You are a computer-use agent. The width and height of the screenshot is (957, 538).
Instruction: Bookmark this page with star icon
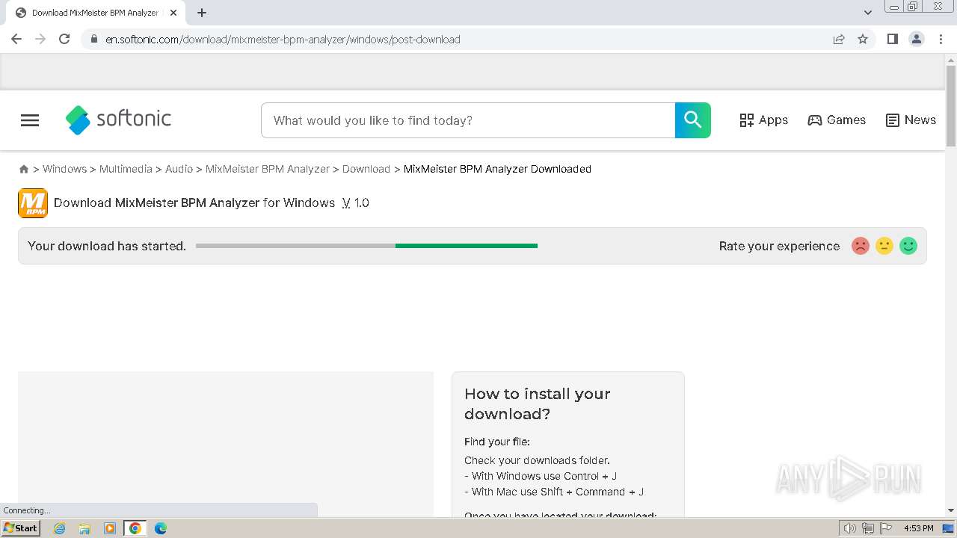coord(863,39)
